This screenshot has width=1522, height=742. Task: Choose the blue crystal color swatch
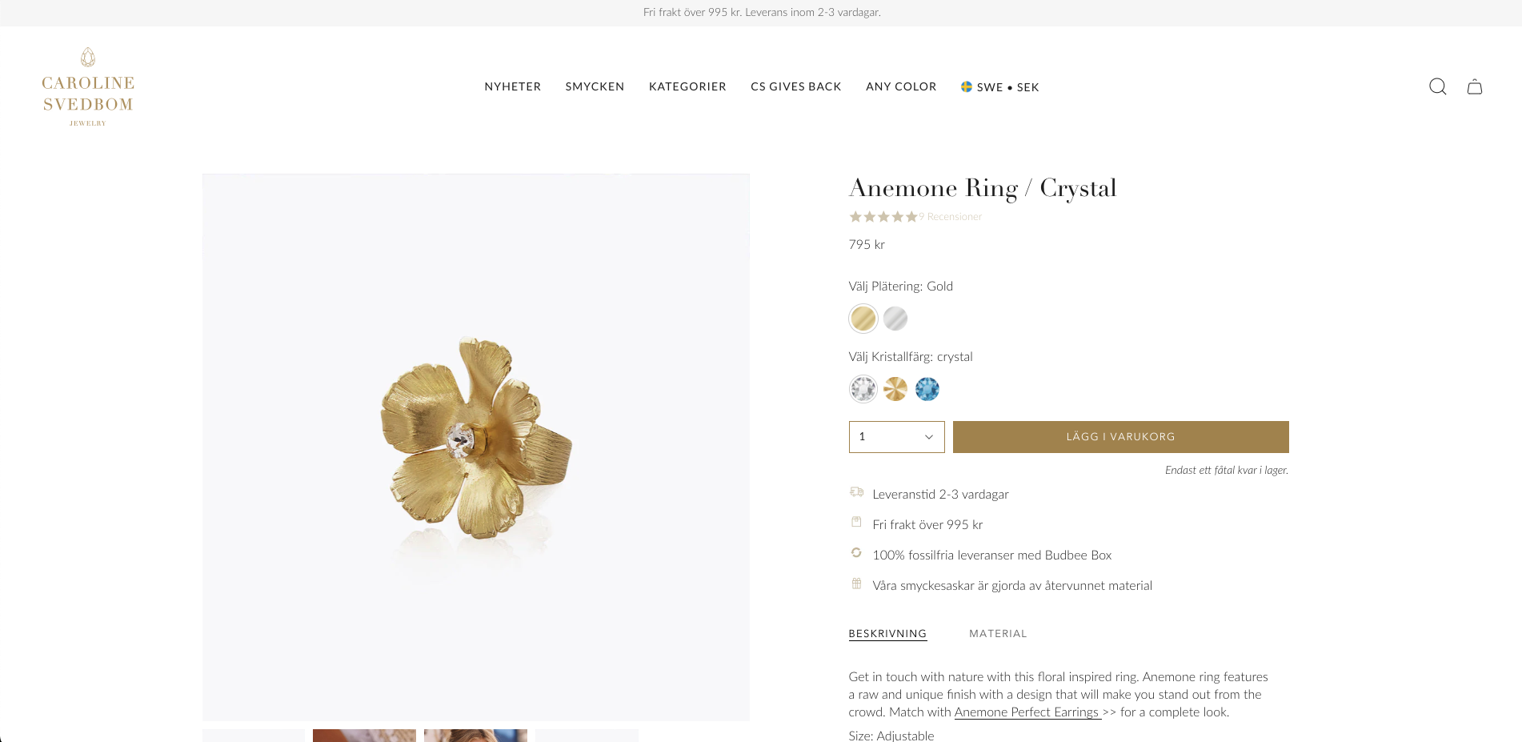927,389
